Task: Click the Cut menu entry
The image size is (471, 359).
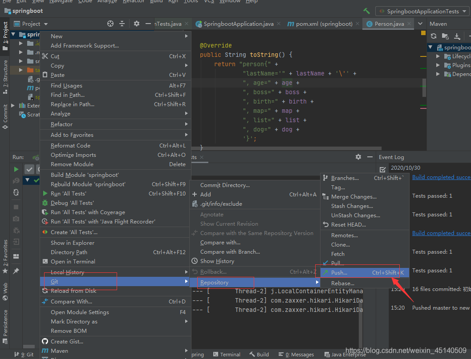Action: pos(116,56)
